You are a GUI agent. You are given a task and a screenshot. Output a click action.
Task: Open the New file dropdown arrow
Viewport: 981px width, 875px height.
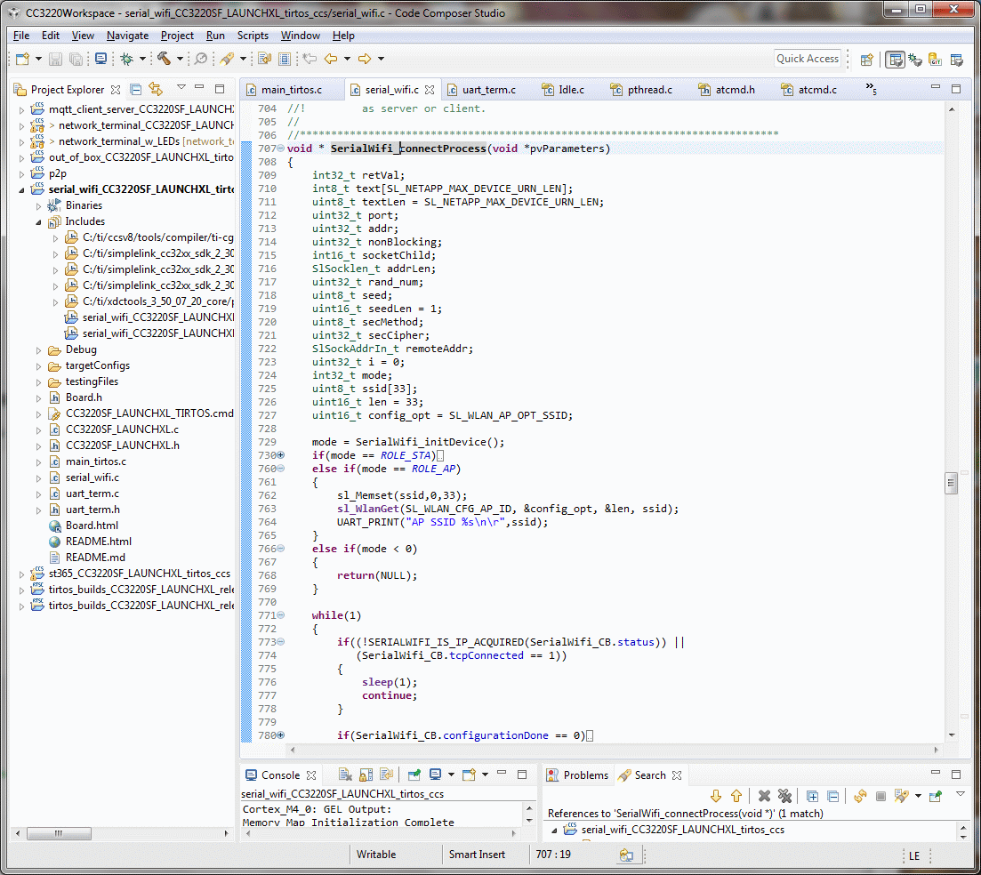click(x=38, y=60)
